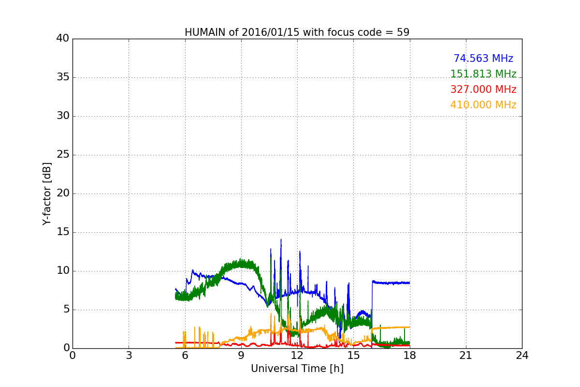This screenshot has width=580, height=387.
Task: Click the x-axis tick label 12
Action: (x=297, y=356)
